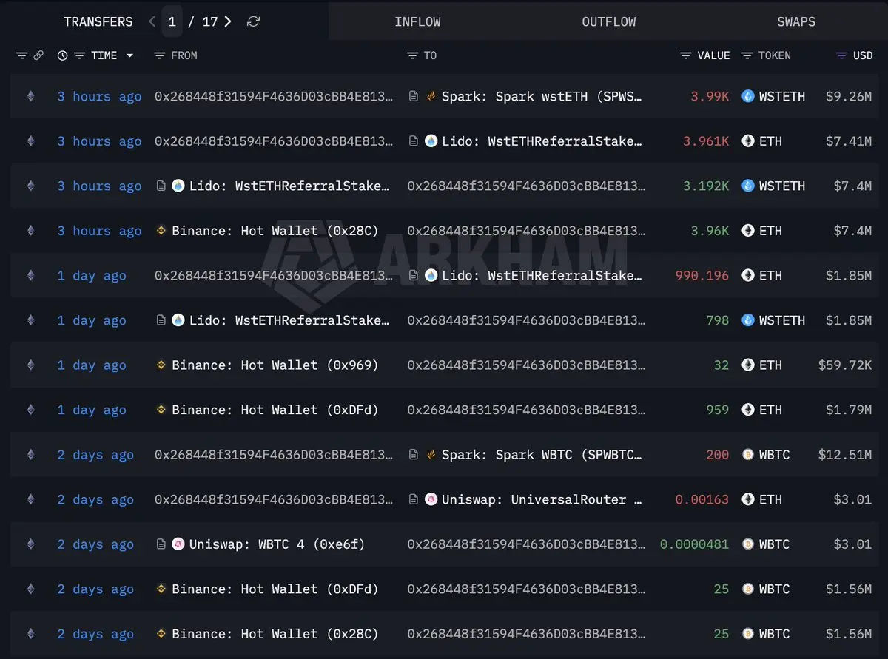Click WBTC token icon on 0.0000481 row
The height and width of the screenshot is (659, 888).
748,544
